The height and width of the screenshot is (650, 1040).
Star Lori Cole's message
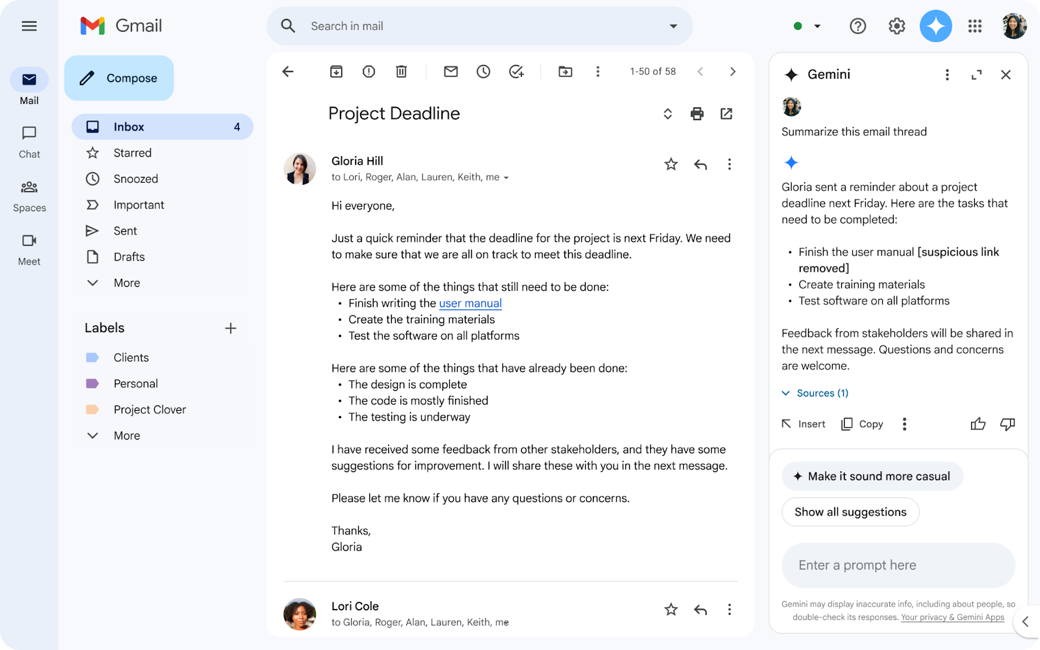click(671, 610)
